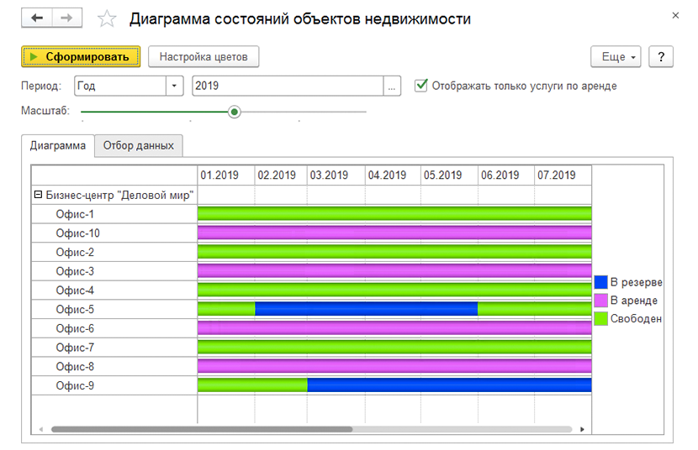Click the green free bar in Офис-1 row
This screenshot has height=450, width=698.
[x=394, y=214]
